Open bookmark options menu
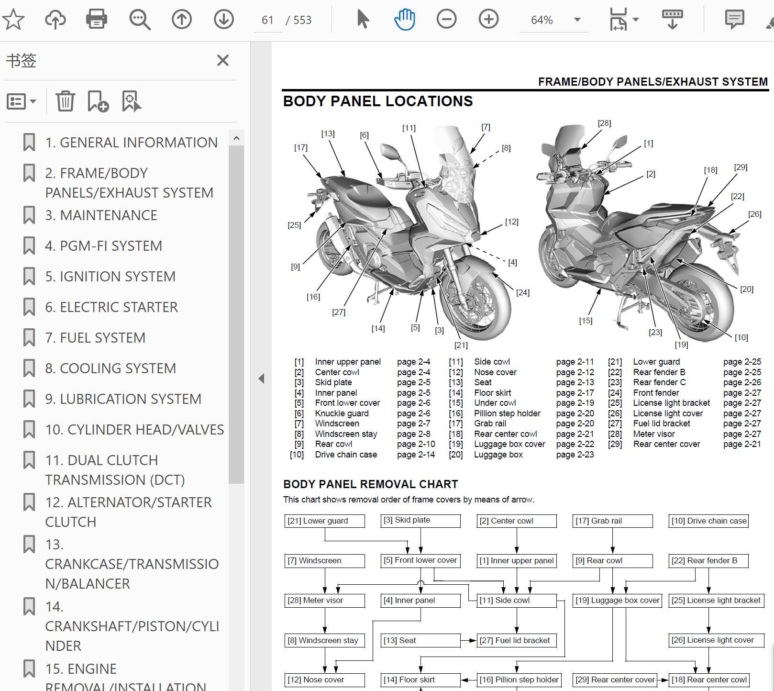The width and height of the screenshot is (774, 691). pos(21,101)
